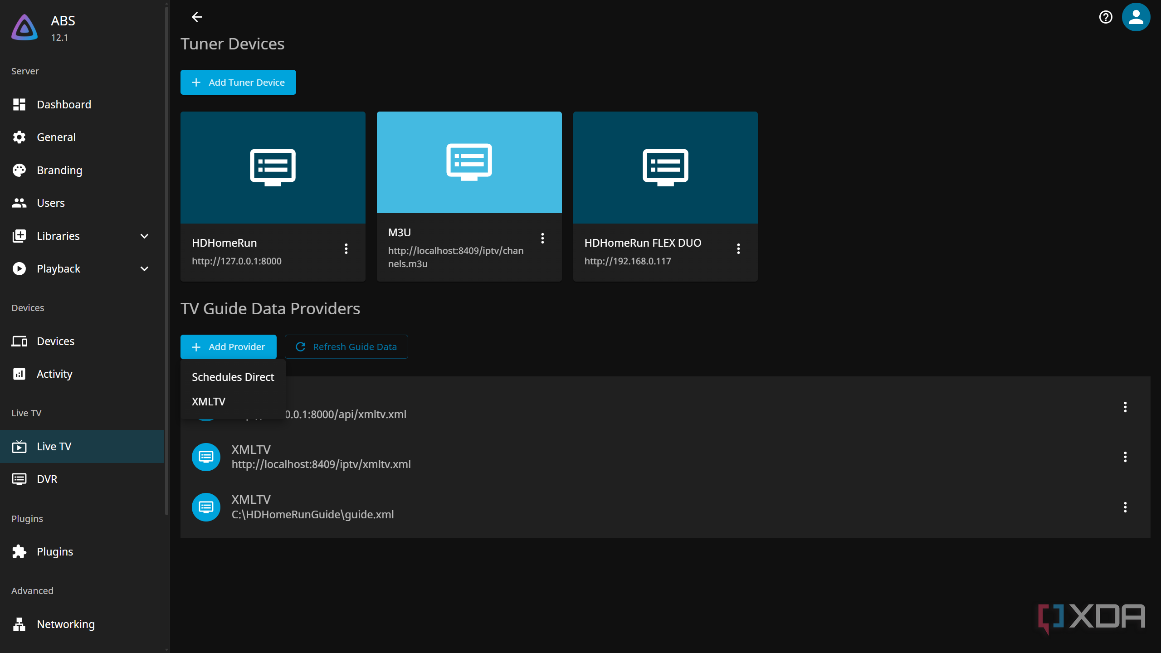Viewport: 1161px width, 653px height.
Task: Open the Activity page
Action: pos(82,374)
